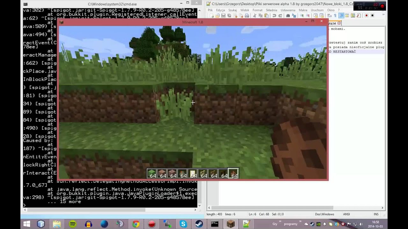Click the Find binoculars icon in Notepad++
This screenshot has width=408, height=229.
(x=288, y=16)
